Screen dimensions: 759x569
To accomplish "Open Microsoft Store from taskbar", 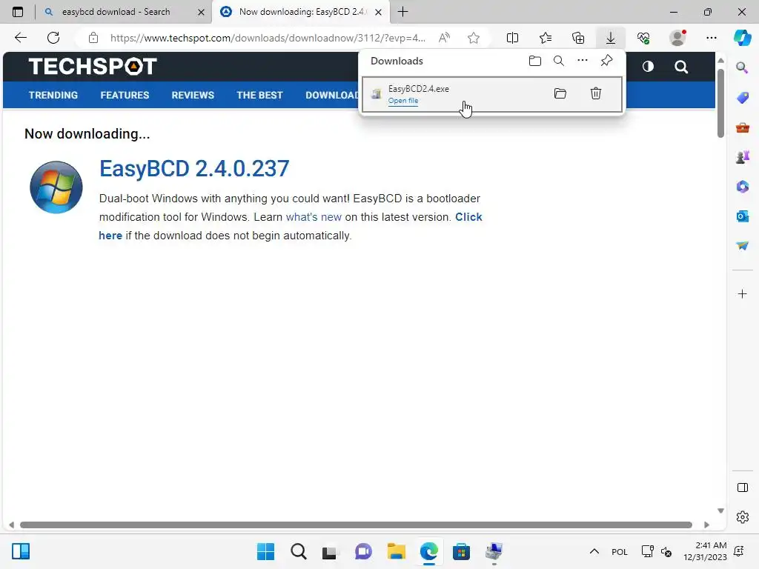I will pos(461,551).
